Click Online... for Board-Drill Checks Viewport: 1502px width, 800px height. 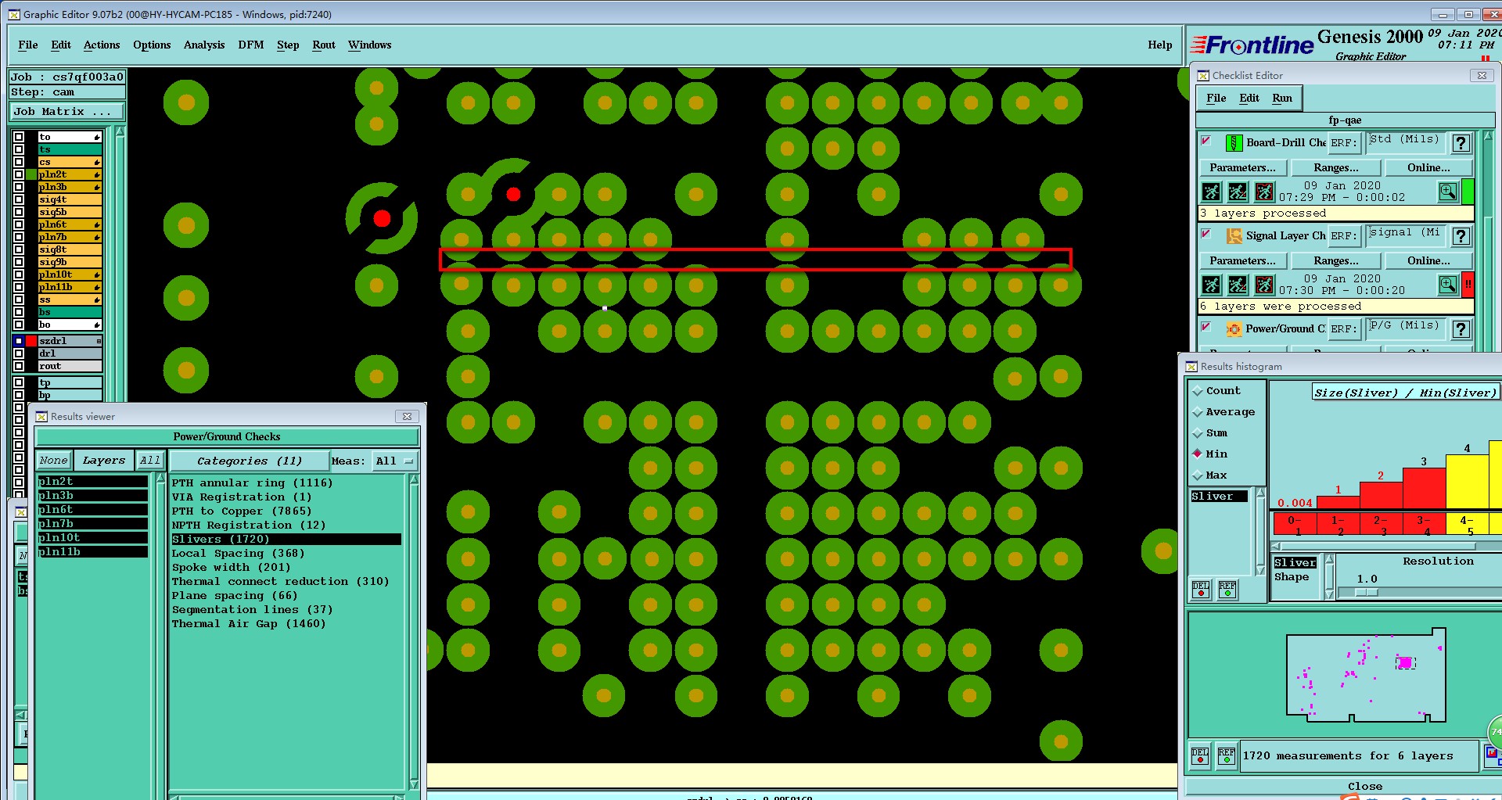(1428, 168)
